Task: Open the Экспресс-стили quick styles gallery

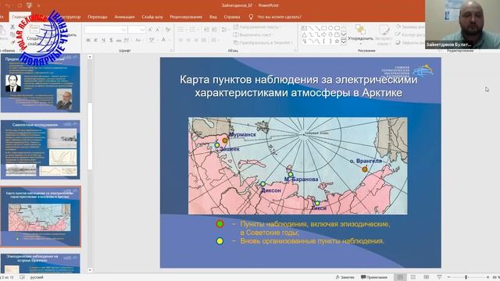Action: pos(384,34)
